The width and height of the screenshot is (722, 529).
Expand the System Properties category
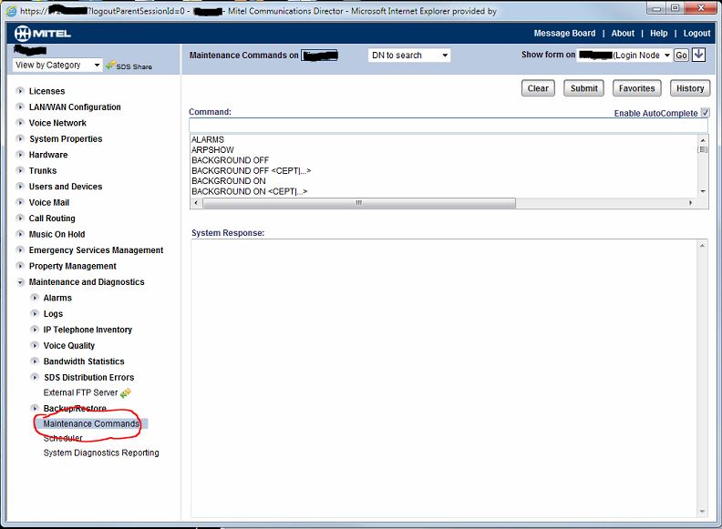point(20,138)
